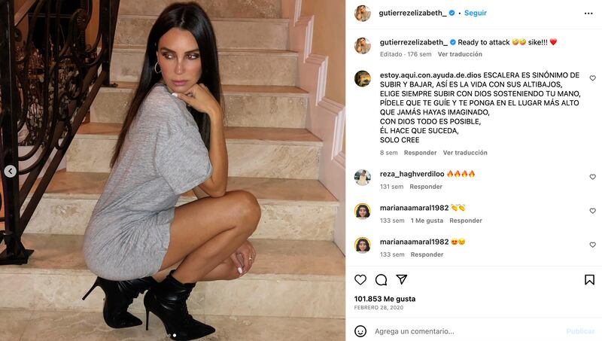Share the post with the paper plane icon

click(x=402, y=279)
